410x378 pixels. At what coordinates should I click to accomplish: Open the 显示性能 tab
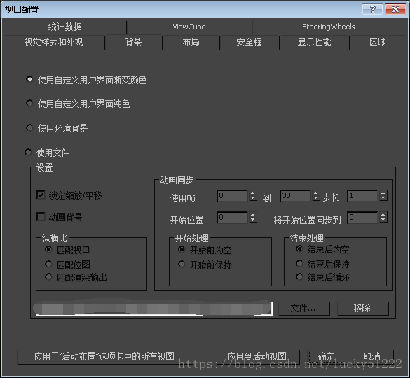point(314,42)
